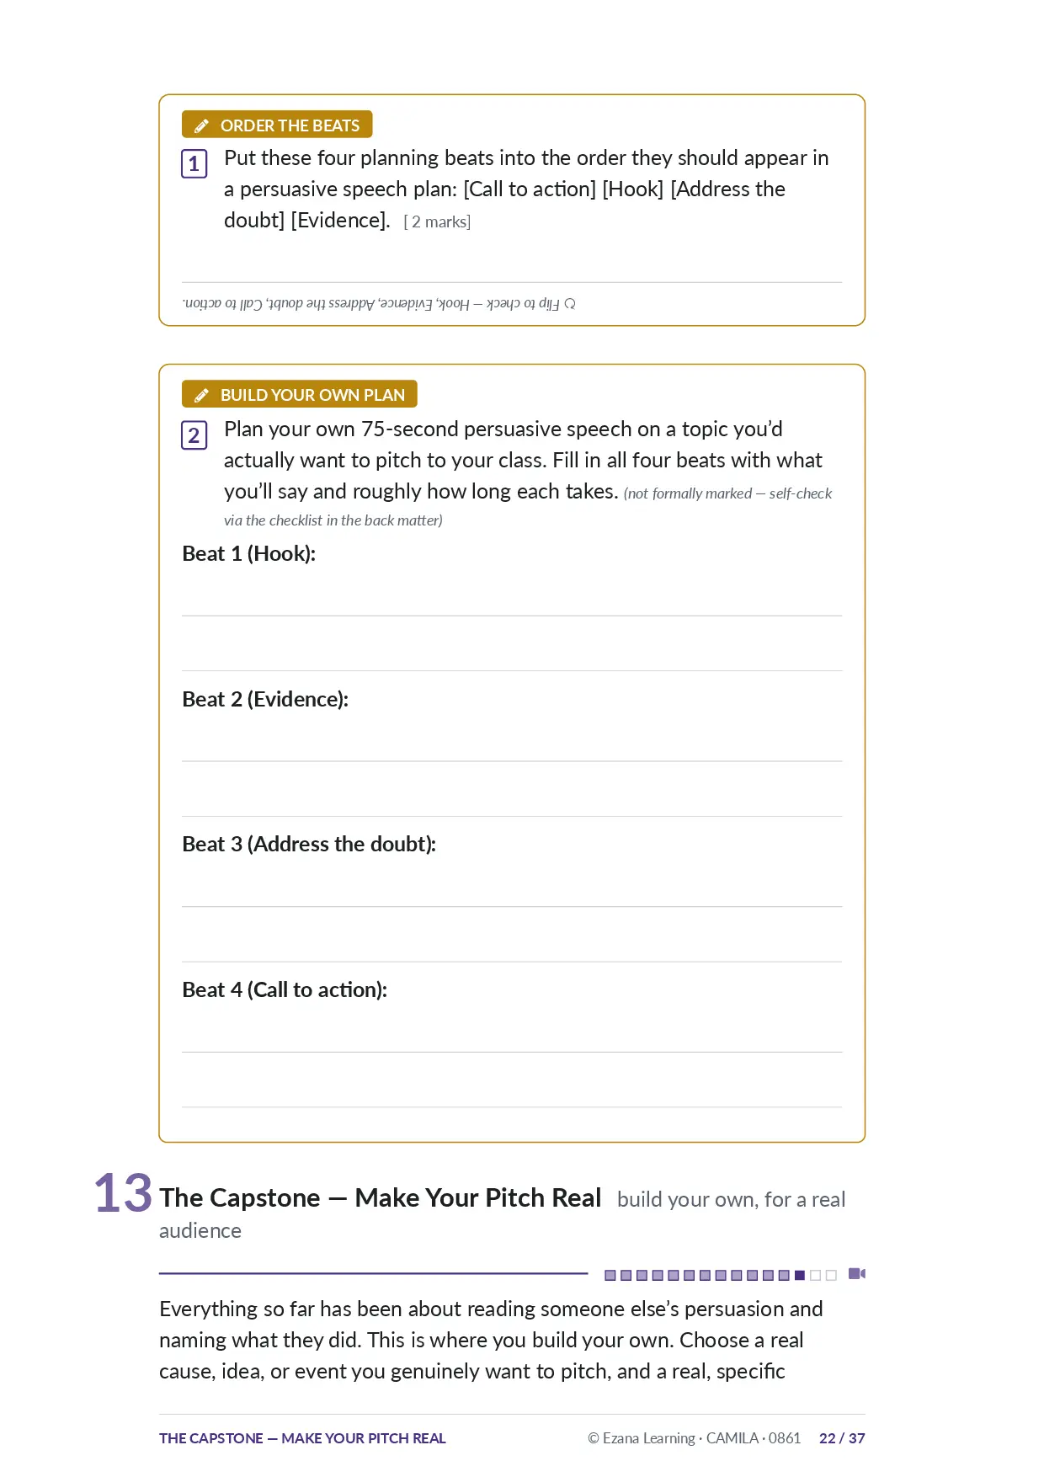Click the Capstone — Make Your Pitch Real heading
This screenshot has height=1477, width=1044.
(x=381, y=1197)
